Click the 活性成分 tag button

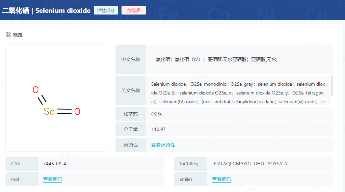(x=106, y=10)
